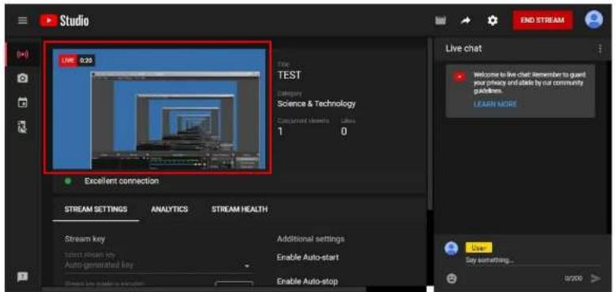616x292 pixels.
Task: Open Live chat options three-dot menu
Action: point(600,49)
